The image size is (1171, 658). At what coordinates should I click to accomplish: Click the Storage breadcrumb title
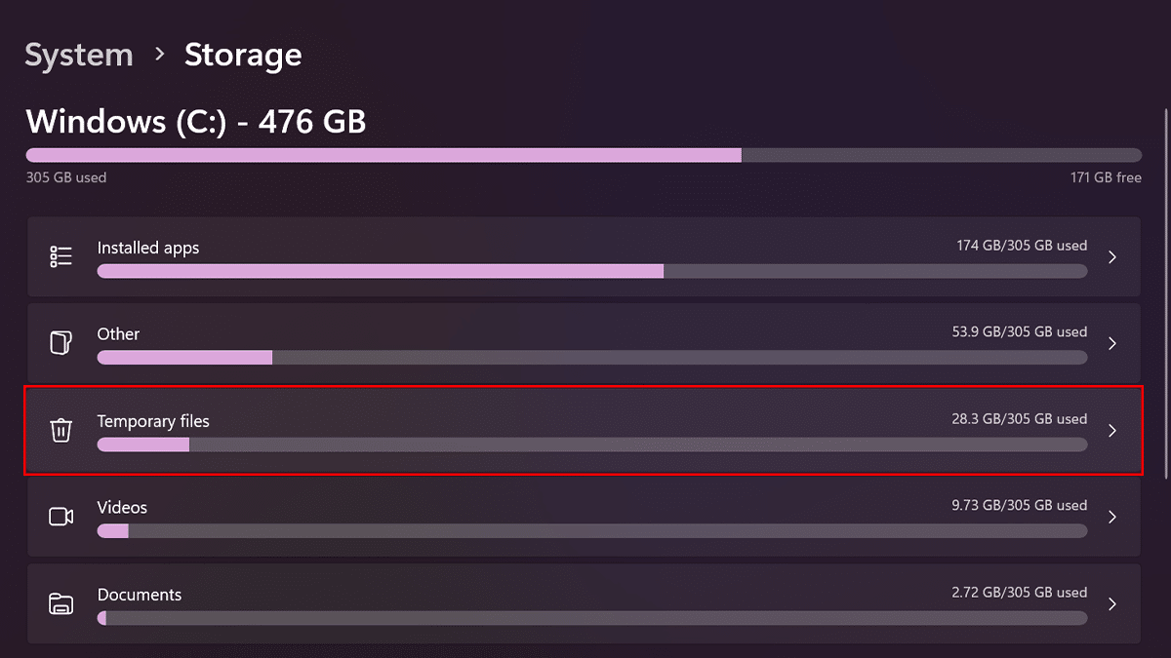tap(243, 56)
